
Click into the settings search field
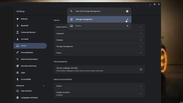coord(99,11)
